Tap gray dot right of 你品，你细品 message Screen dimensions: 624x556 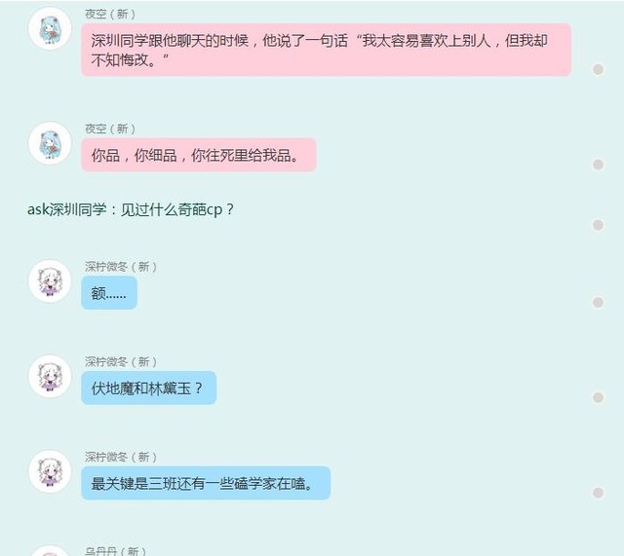[x=598, y=165]
